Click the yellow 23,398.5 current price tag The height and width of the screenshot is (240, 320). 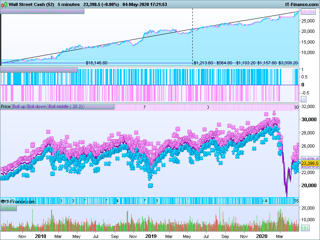coord(310,163)
